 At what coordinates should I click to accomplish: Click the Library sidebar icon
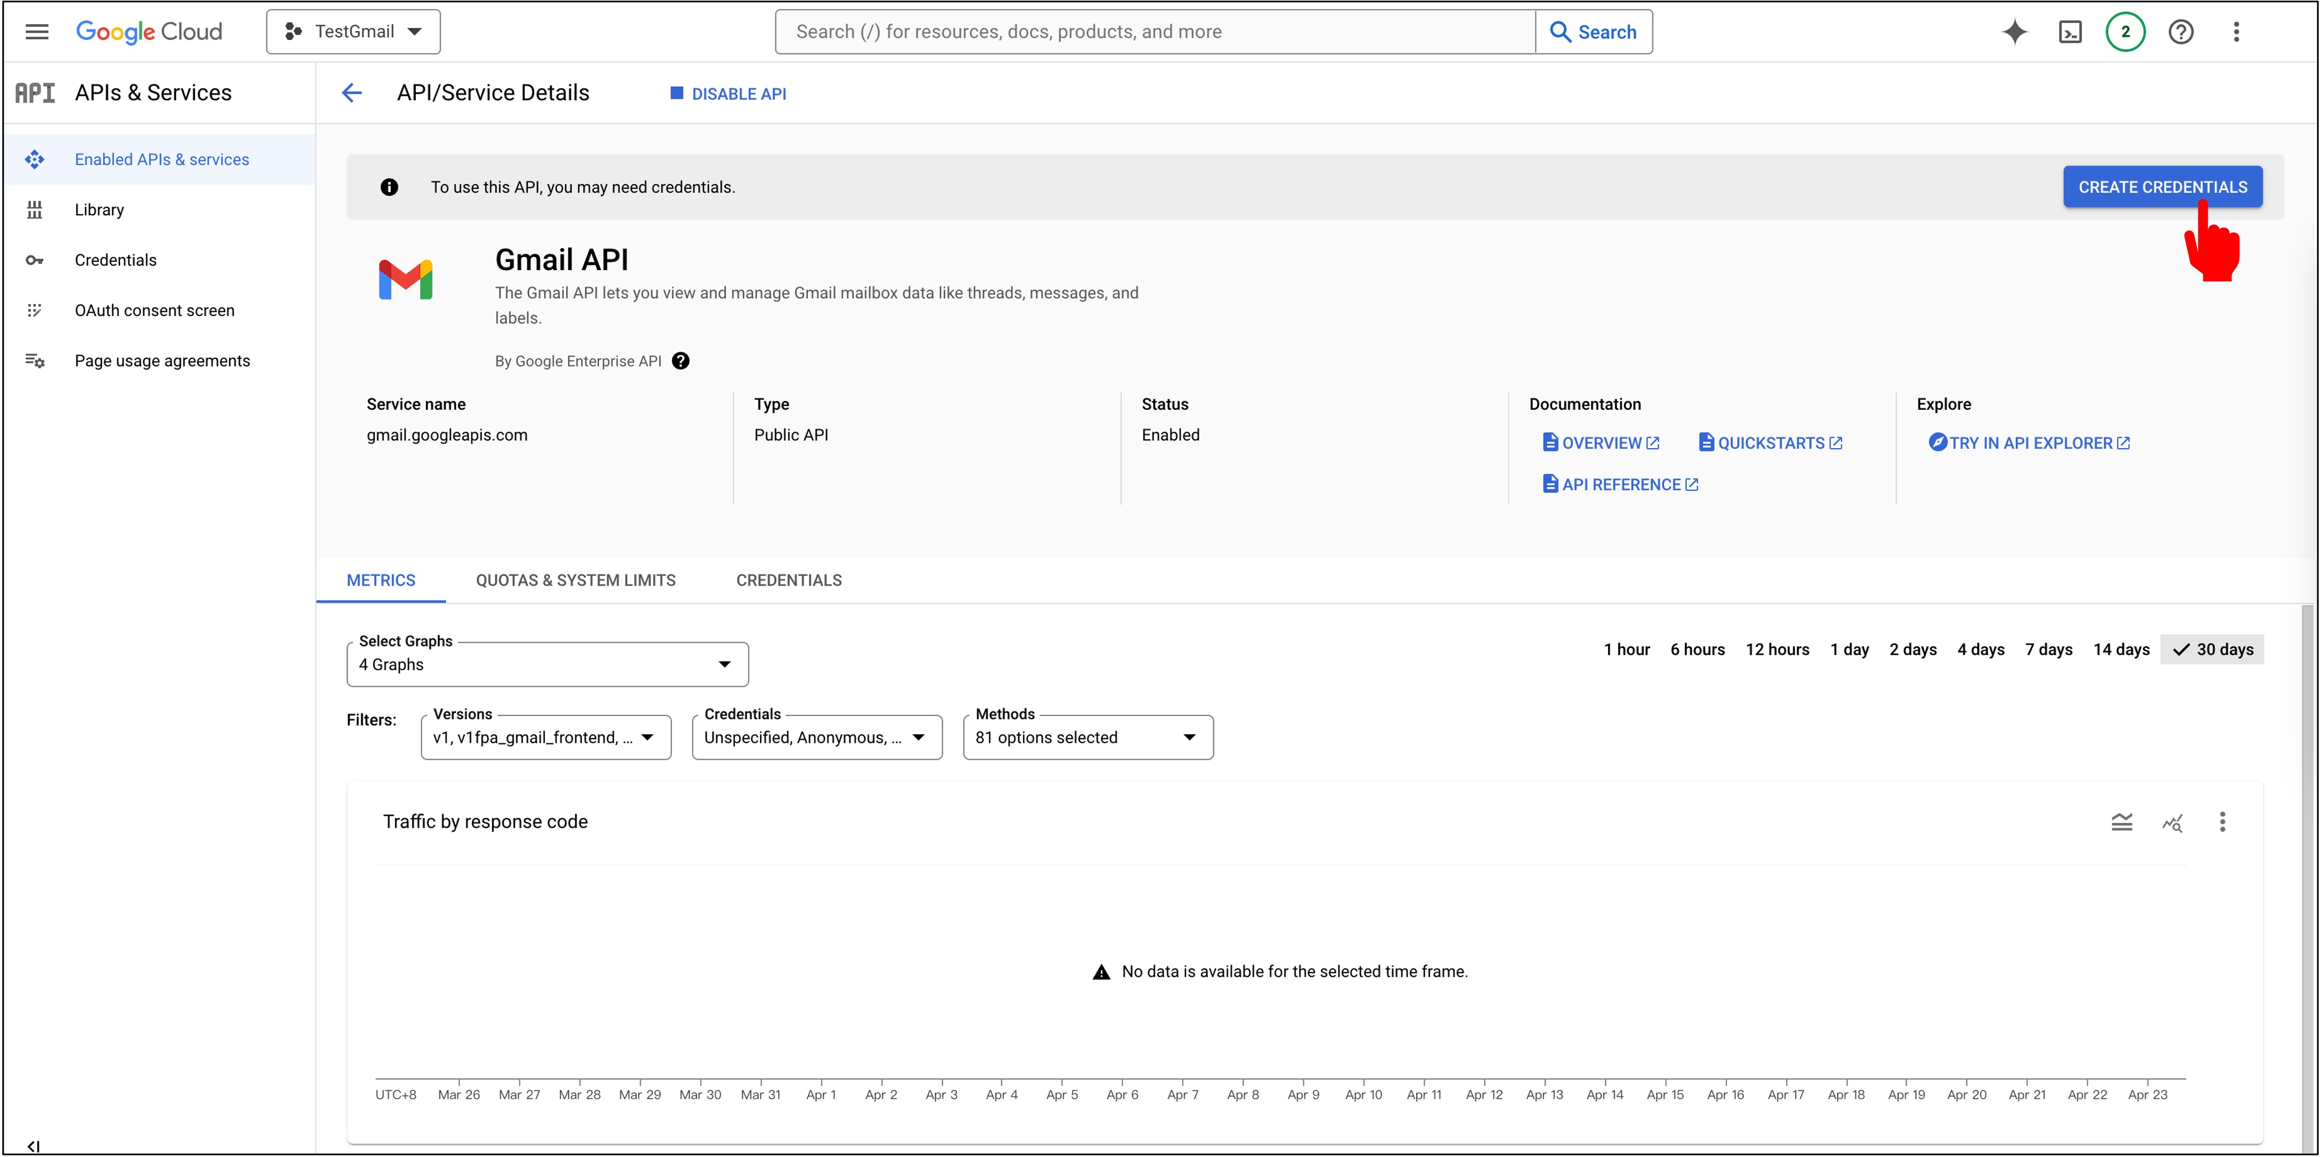(34, 210)
